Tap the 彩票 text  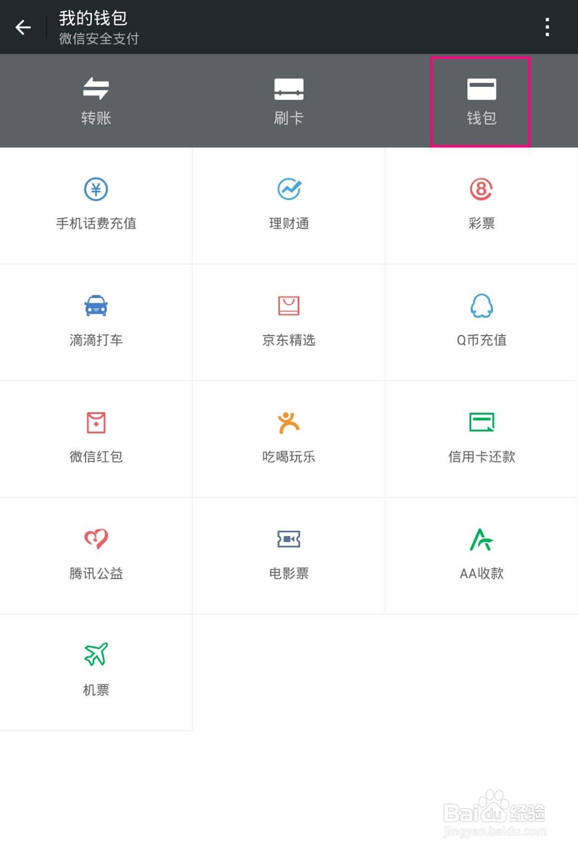coord(481,223)
